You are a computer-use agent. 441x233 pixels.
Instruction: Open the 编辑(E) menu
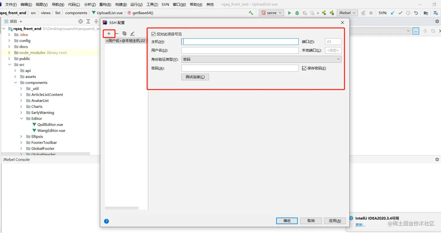(x=26, y=5)
